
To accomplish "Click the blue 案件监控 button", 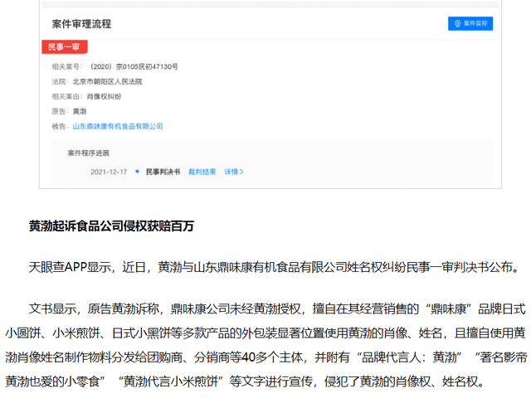I will click(x=470, y=23).
